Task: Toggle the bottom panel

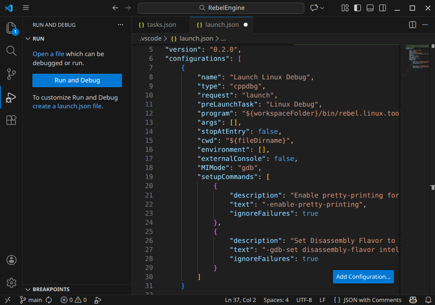Action: pos(370,8)
